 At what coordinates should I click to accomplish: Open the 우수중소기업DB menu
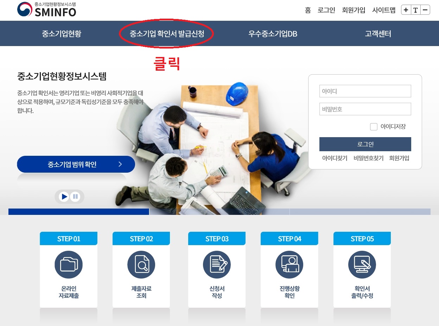pyautogui.click(x=273, y=34)
